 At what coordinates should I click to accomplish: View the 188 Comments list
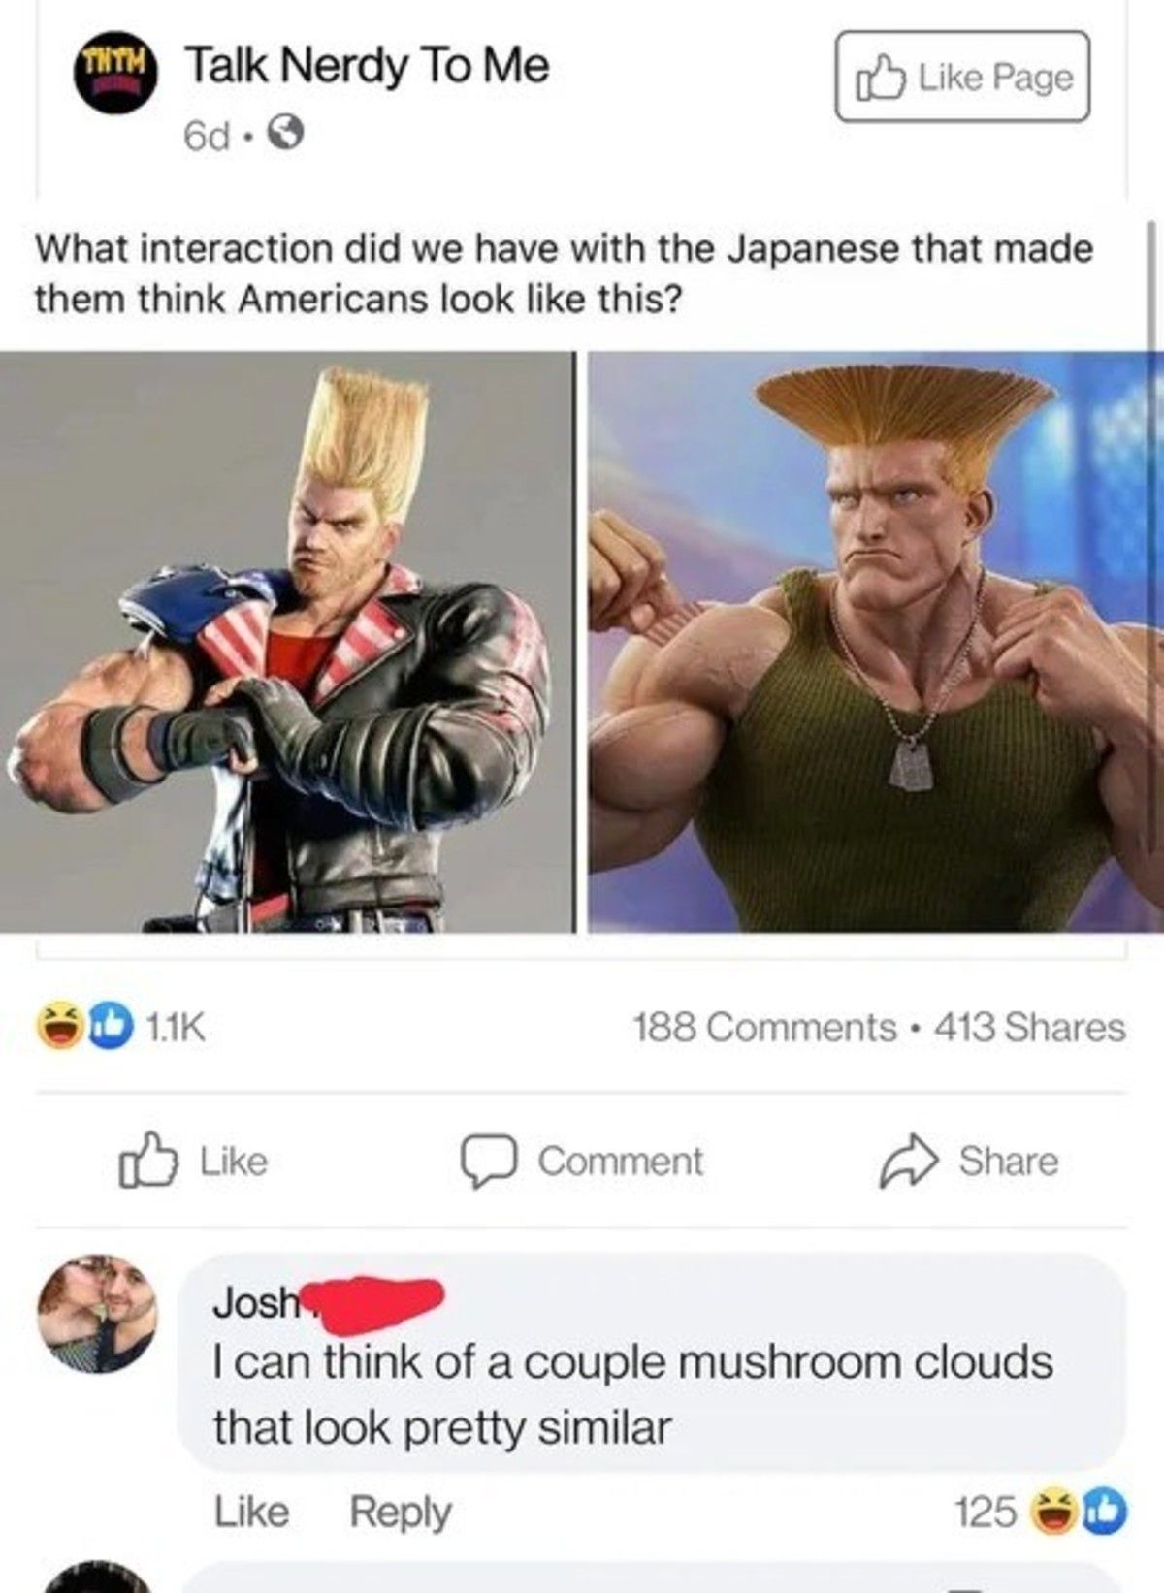[x=763, y=1027]
